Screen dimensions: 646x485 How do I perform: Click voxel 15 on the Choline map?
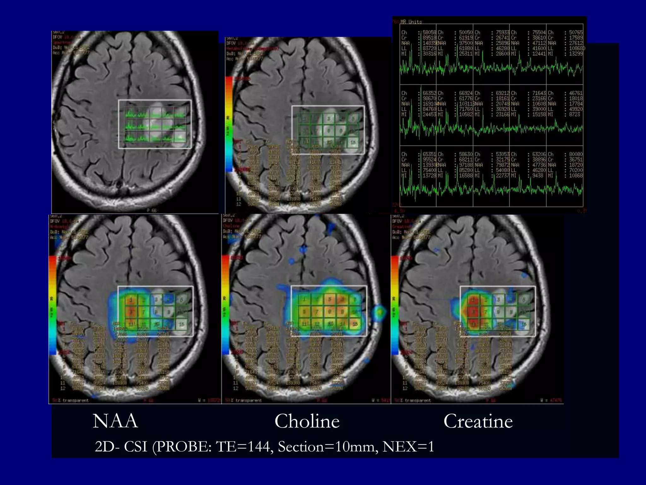[355, 324]
